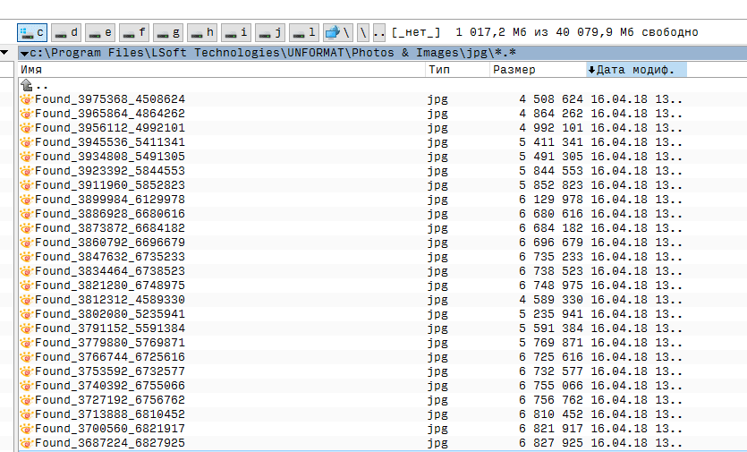Select drive c button
Image resolution: width=747 pixels, height=452 pixels.
coord(32,32)
